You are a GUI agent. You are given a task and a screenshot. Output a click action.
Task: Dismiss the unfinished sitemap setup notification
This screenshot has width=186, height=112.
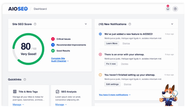click(x=128, y=84)
